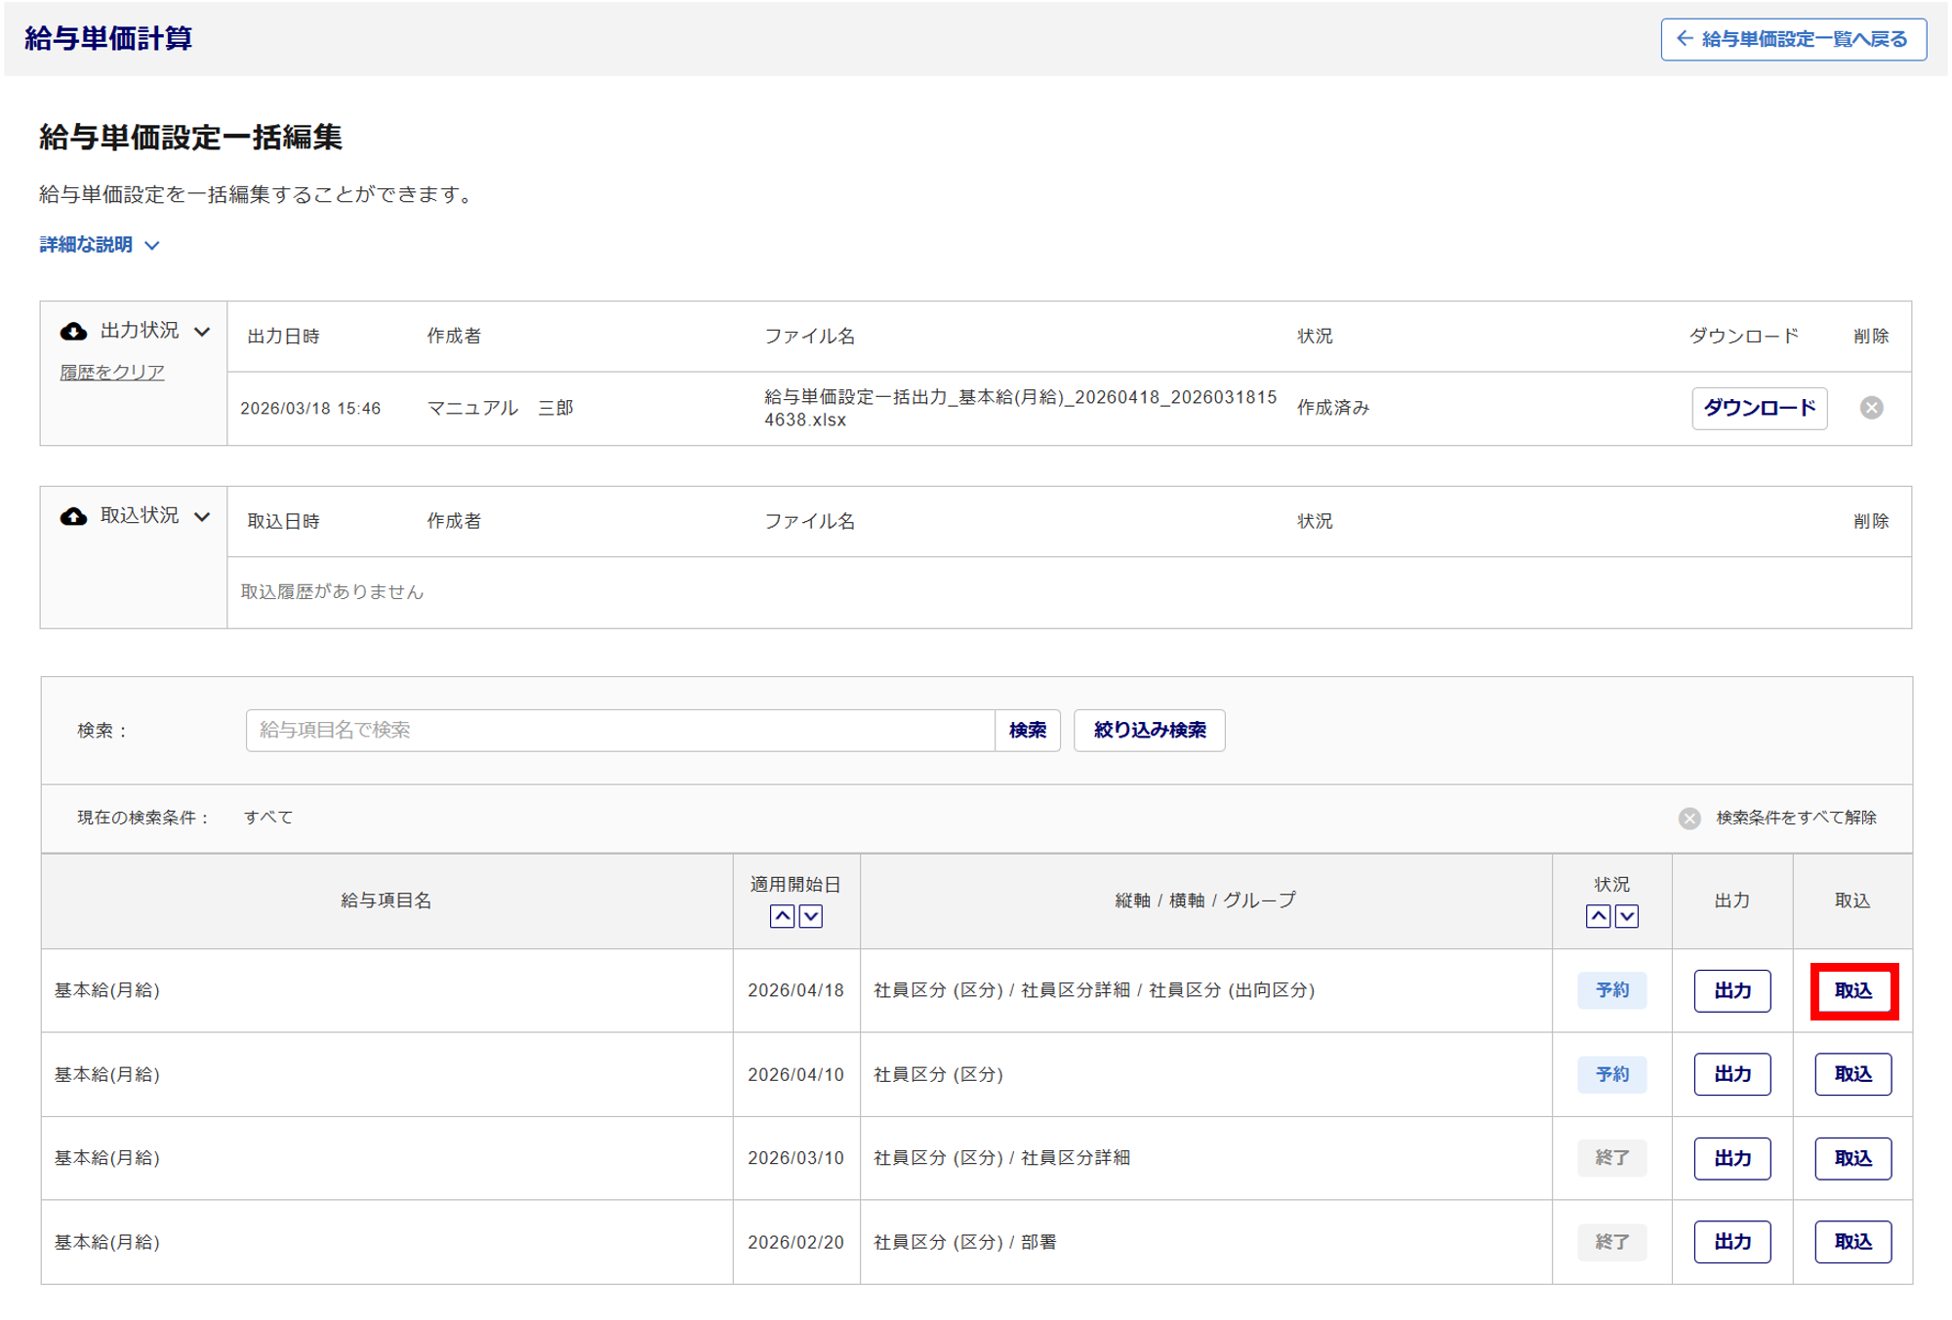Collapse the 取込状況 section chevron
Viewport: 1952px width, 1320px height.
pyautogui.click(x=202, y=516)
